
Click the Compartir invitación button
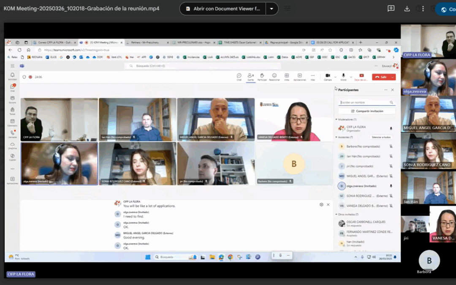[367, 111]
